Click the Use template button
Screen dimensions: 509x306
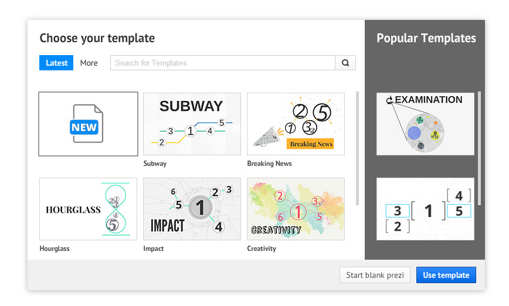446,275
